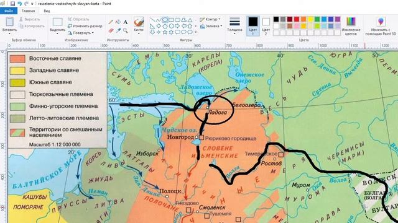The image size is (398, 223).
Task: Click the Копировать copy button
Action: point(32,26)
